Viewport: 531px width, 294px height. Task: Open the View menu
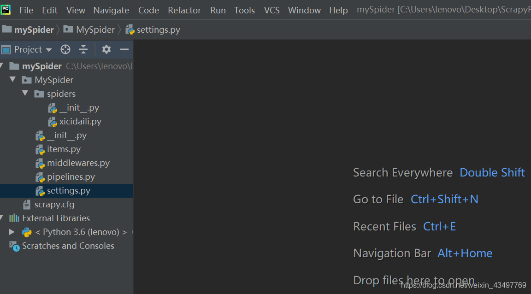76,11
